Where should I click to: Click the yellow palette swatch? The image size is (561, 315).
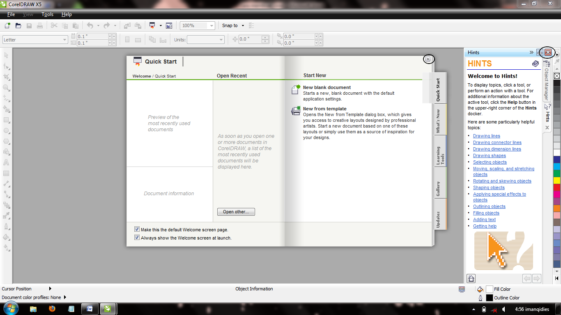557,180
